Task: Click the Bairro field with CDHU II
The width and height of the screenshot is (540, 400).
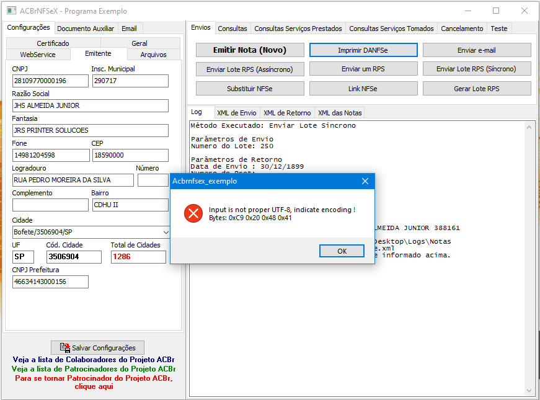Action: tap(130, 205)
